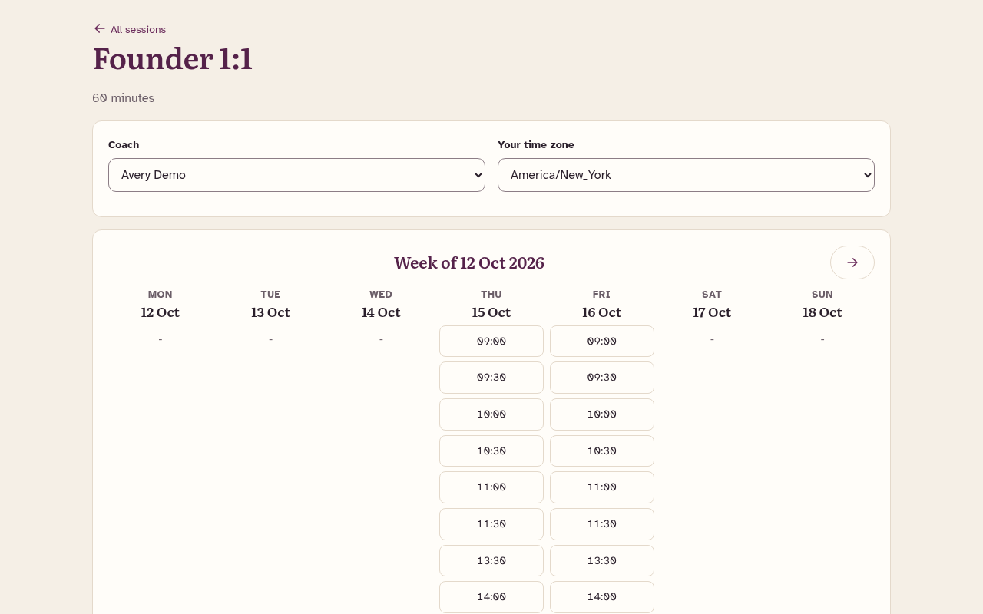The width and height of the screenshot is (983, 614).
Task: Click the 11:30 slot on Thu 15 Oct
Action: point(491,524)
